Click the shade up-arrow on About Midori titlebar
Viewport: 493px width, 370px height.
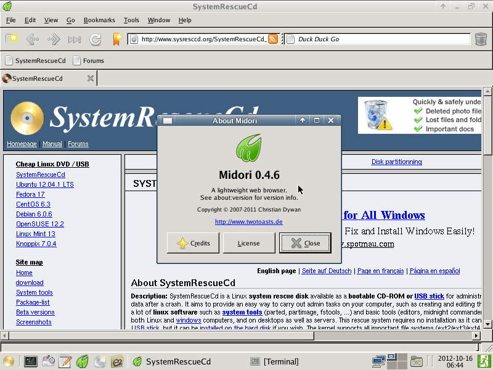tap(303, 120)
